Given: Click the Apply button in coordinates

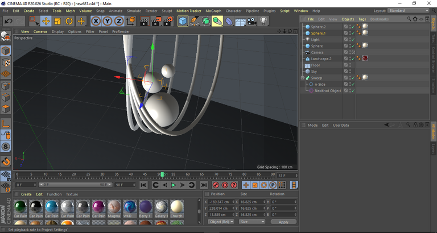Looking at the screenshot, I should click(x=283, y=222).
